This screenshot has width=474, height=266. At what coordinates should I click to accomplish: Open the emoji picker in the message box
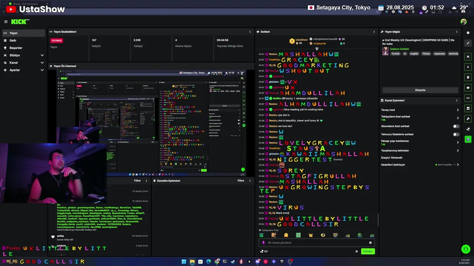370,243
